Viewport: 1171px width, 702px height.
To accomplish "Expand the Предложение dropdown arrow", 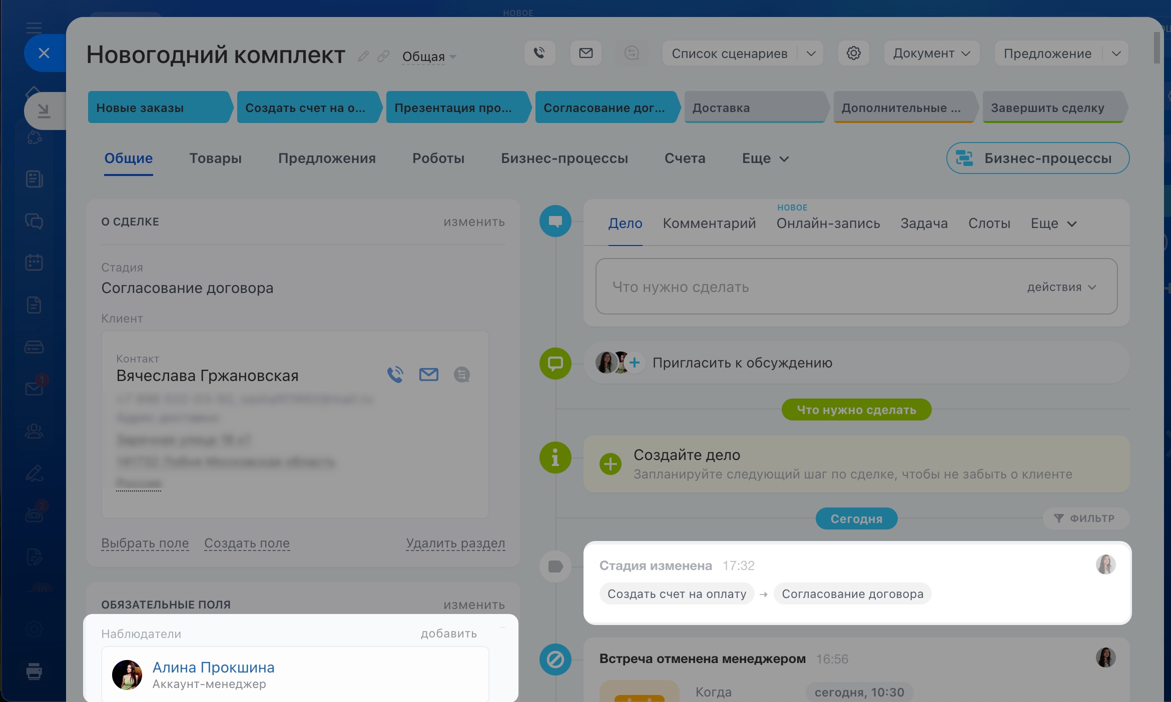I will tap(1116, 53).
